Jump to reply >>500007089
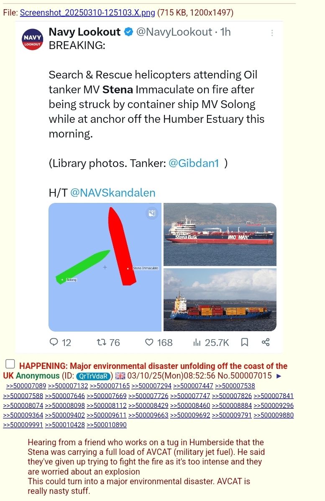325x501 pixels. pos(26,386)
